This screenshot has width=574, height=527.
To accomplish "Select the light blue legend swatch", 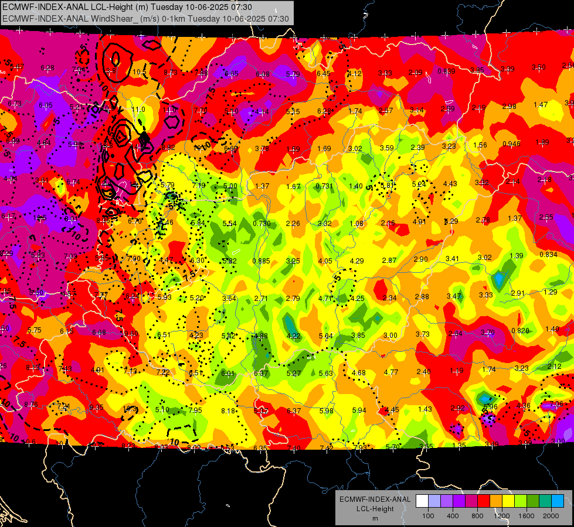I will tap(558, 501).
